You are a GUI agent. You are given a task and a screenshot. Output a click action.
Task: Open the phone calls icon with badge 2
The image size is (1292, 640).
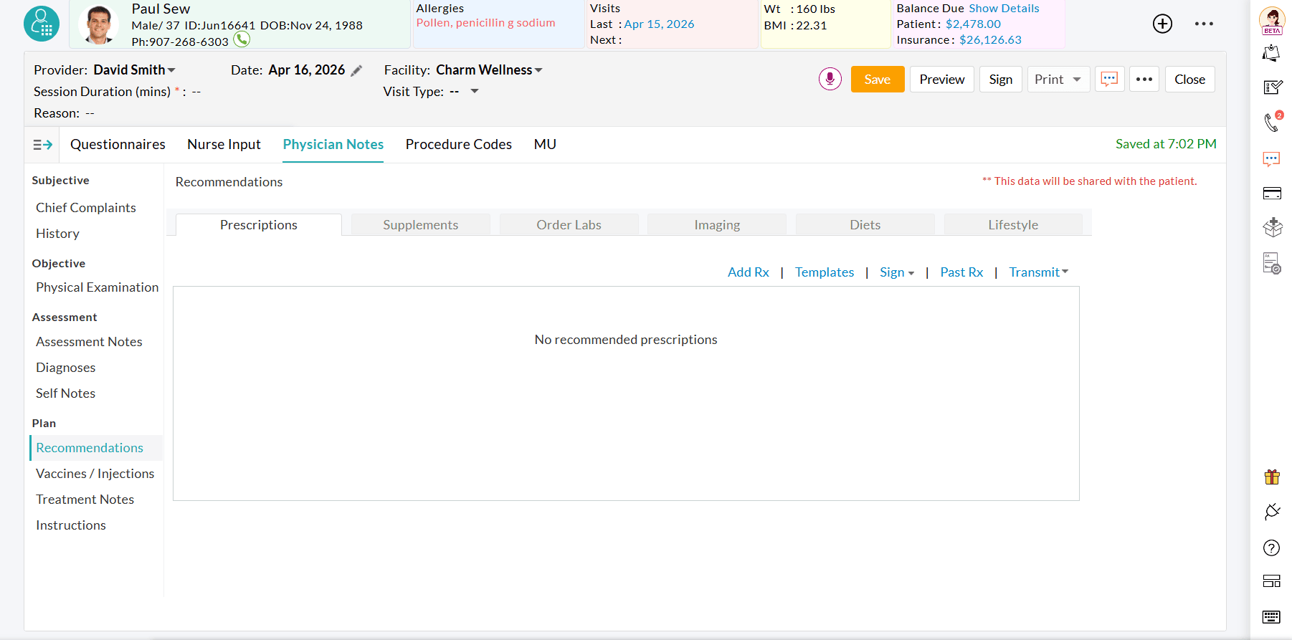tap(1273, 122)
